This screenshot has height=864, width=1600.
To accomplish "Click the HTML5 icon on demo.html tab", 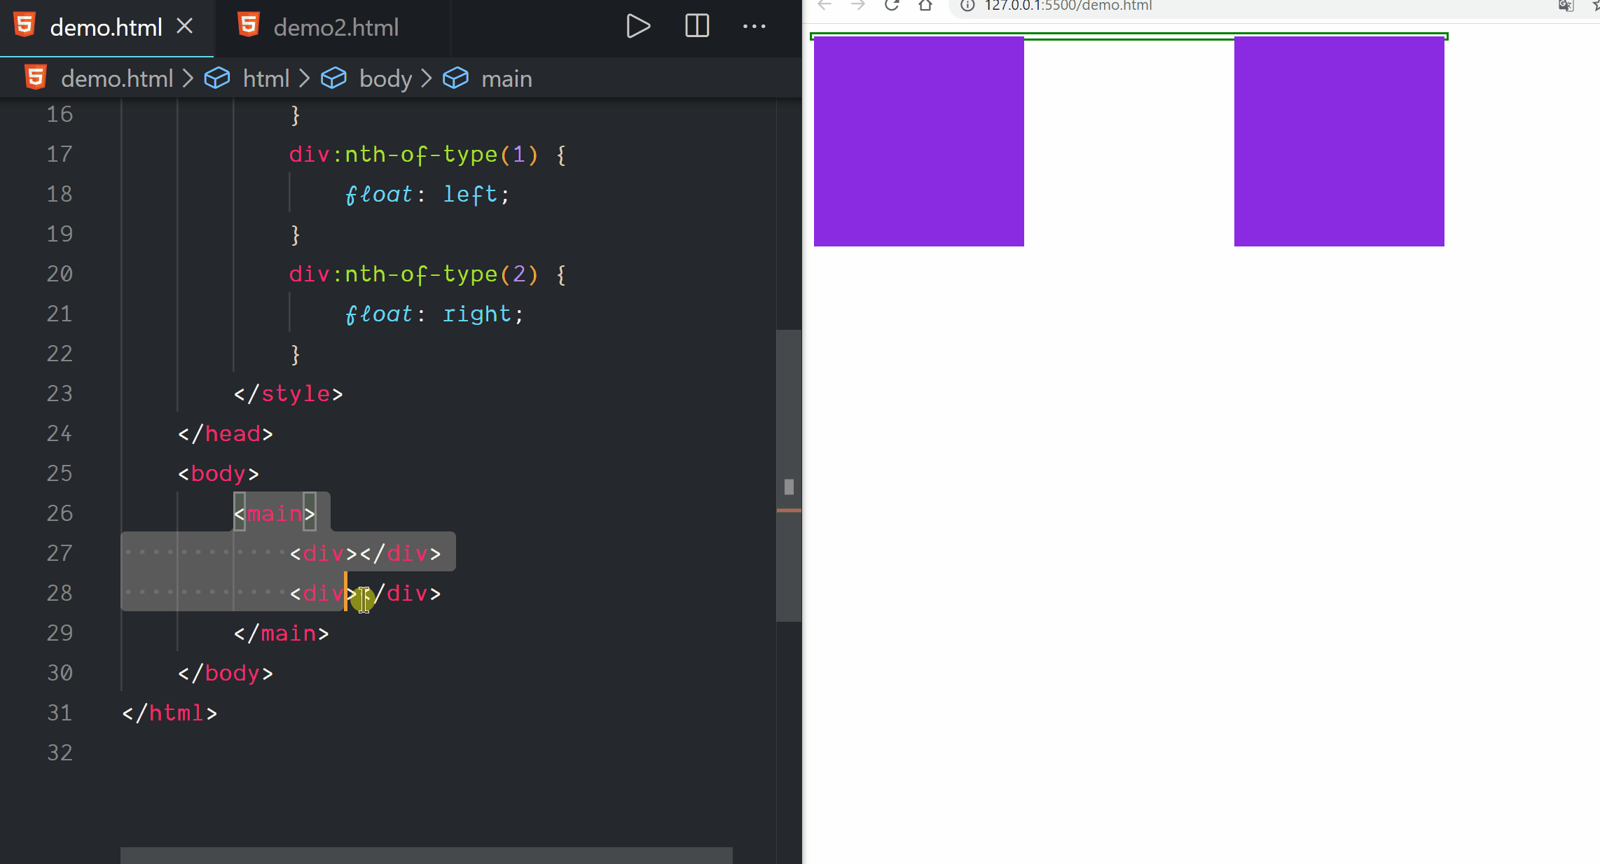I will (x=25, y=25).
